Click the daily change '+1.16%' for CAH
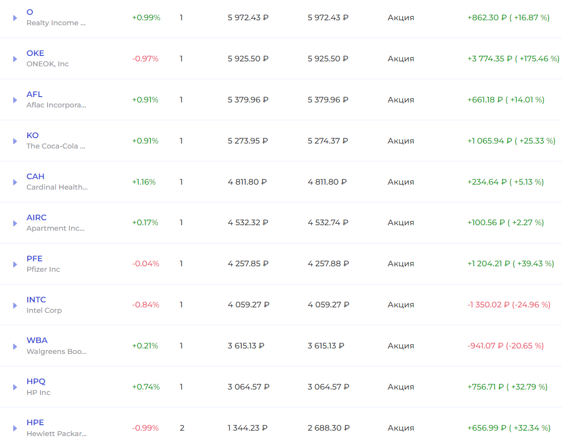Viewport: 562px width, 444px height. tap(144, 182)
